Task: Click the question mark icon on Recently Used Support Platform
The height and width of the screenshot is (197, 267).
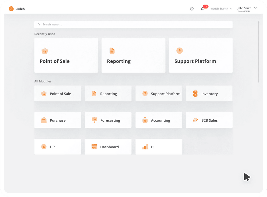Action: click(179, 51)
